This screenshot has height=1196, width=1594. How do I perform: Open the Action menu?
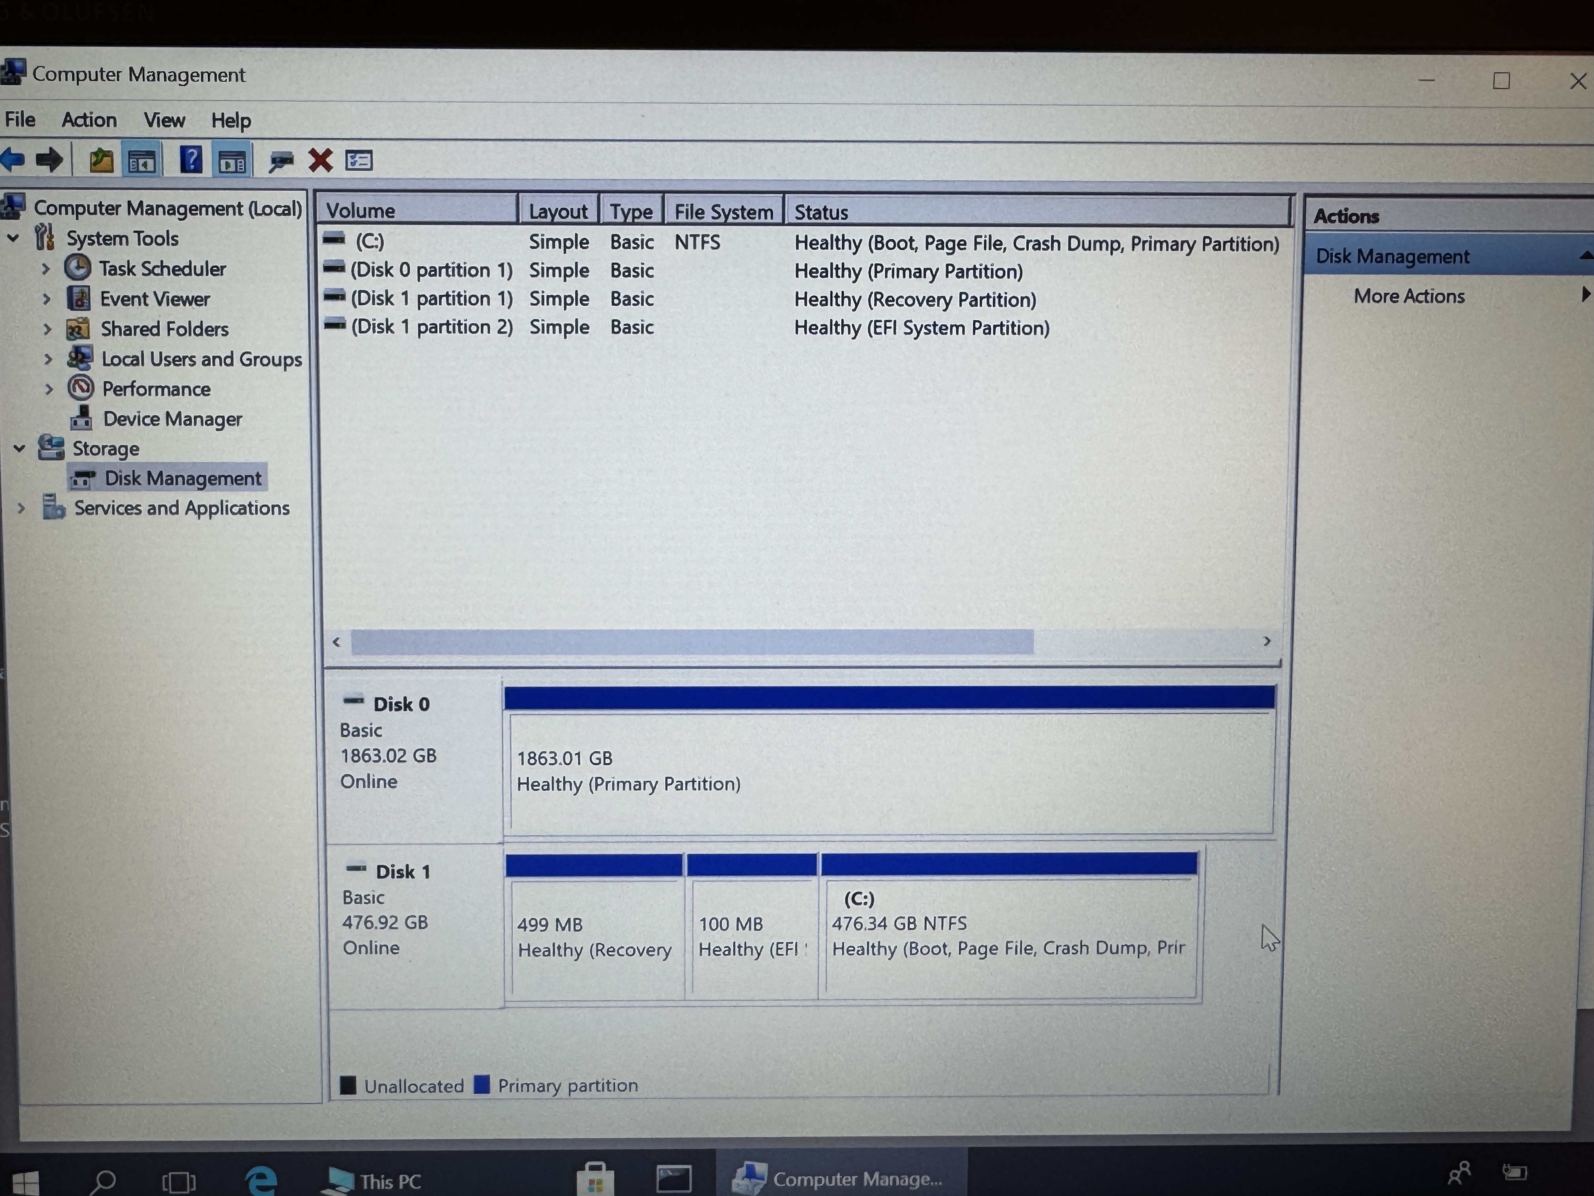click(89, 120)
